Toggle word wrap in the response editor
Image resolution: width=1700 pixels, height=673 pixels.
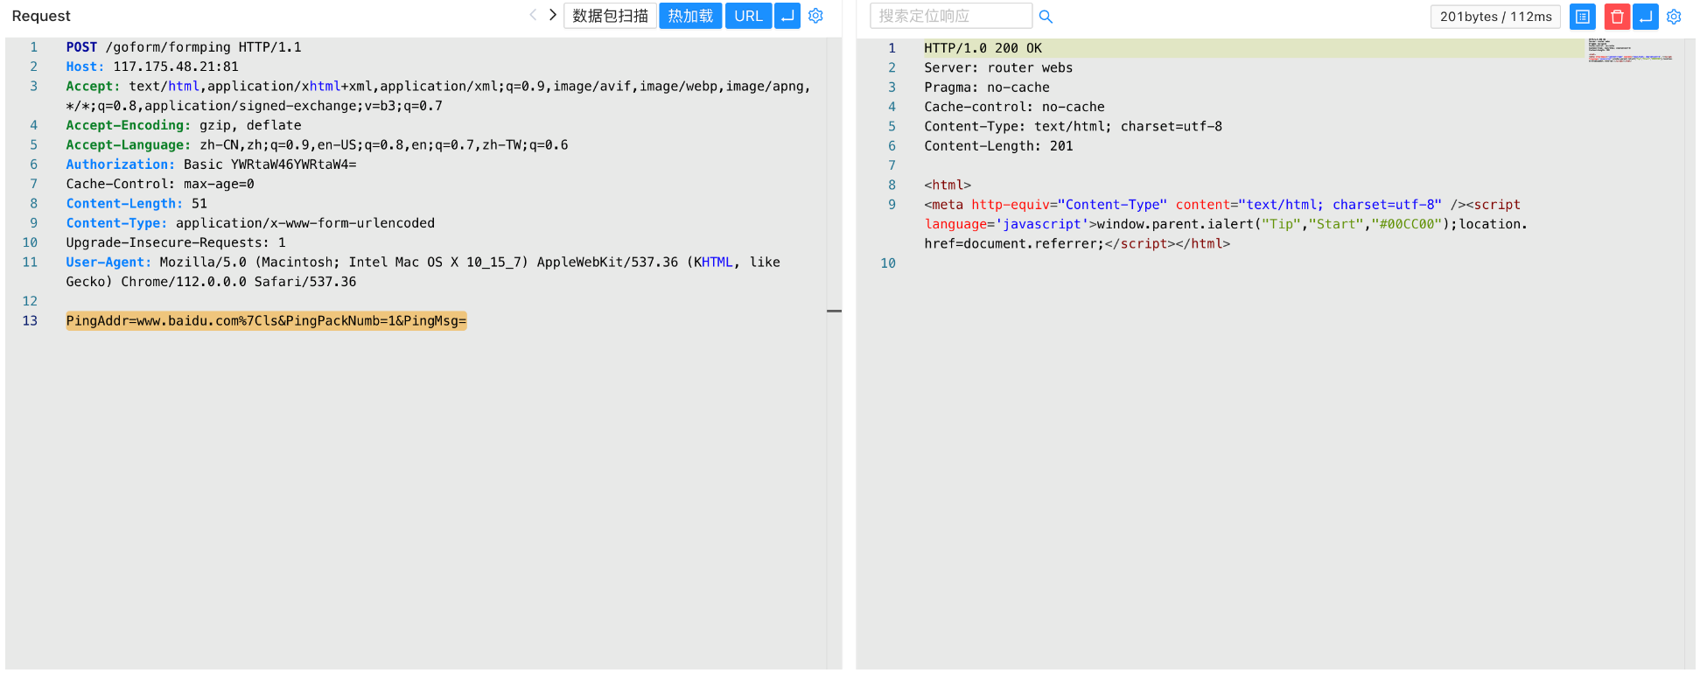1645,17
